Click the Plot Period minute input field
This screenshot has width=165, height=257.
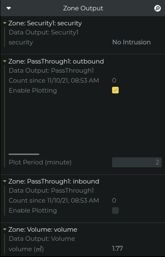click(x=137, y=162)
